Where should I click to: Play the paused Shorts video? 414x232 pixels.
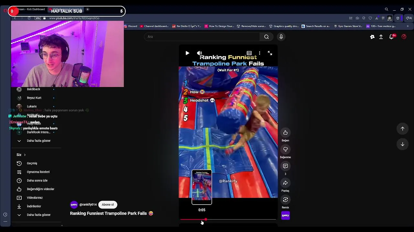(187, 53)
